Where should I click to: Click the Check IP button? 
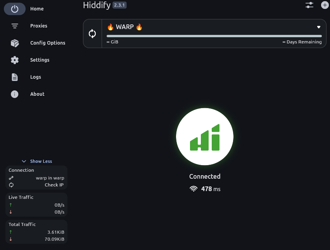[54, 185]
